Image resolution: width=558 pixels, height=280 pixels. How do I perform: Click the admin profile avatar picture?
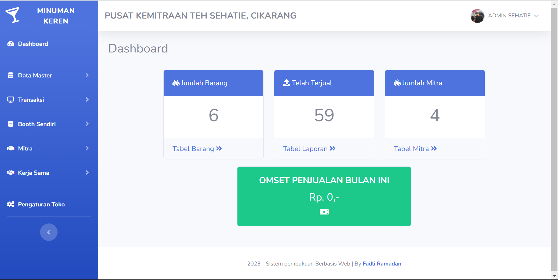pyautogui.click(x=477, y=16)
